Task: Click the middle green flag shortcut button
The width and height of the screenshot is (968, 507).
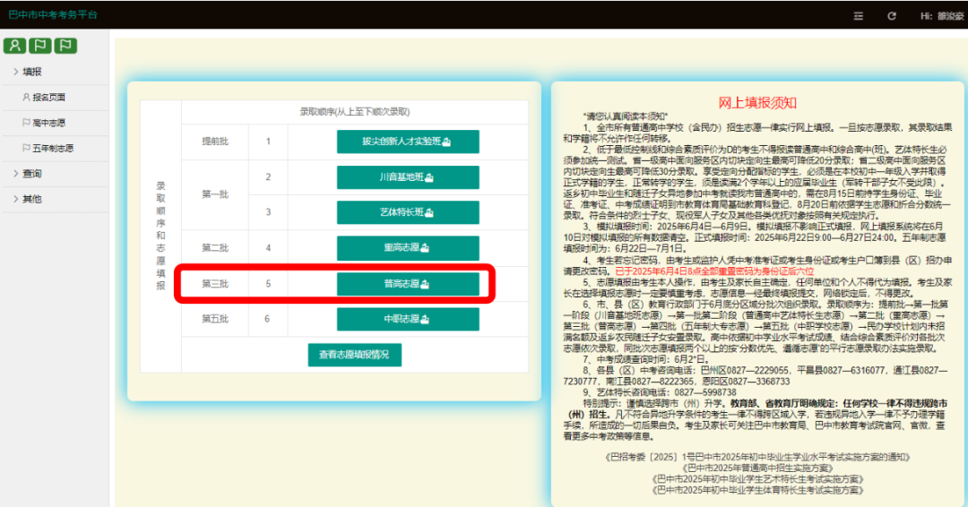Action: [x=40, y=46]
